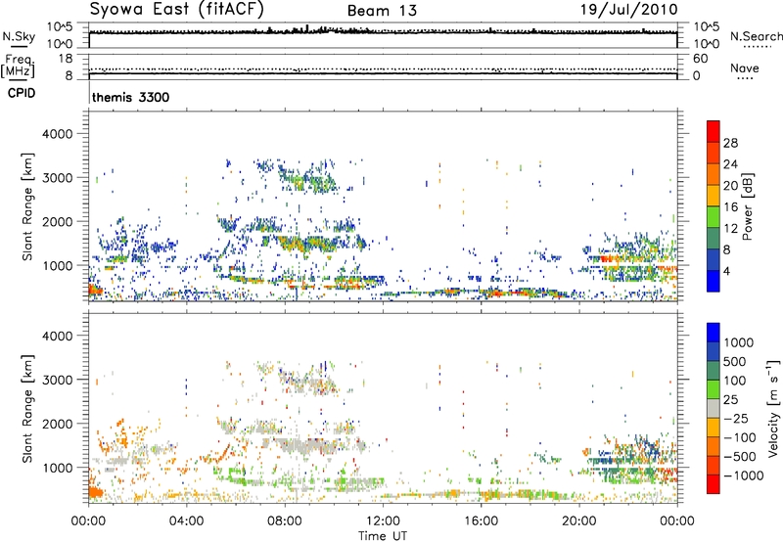Viewport: 783px width, 542px height.
Task: Click the '20:00' time axis label
Action: pyautogui.click(x=578, y=521)
